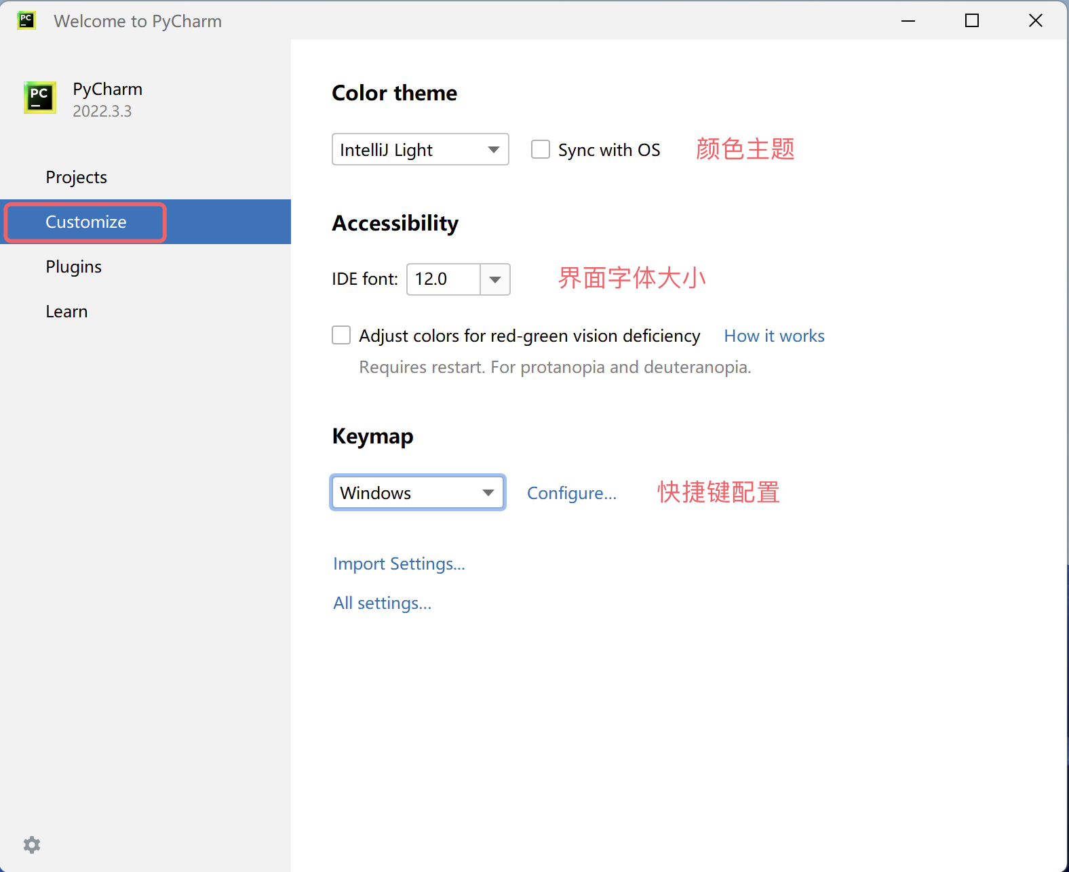The width and height of the screenshot is (1069, 872).
Task: Maximize the Welcome to PyCharm window
Action: coord(971,20)
